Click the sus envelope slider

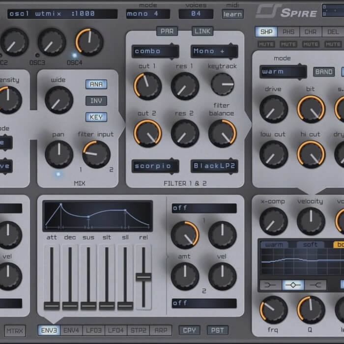point(88,278)
